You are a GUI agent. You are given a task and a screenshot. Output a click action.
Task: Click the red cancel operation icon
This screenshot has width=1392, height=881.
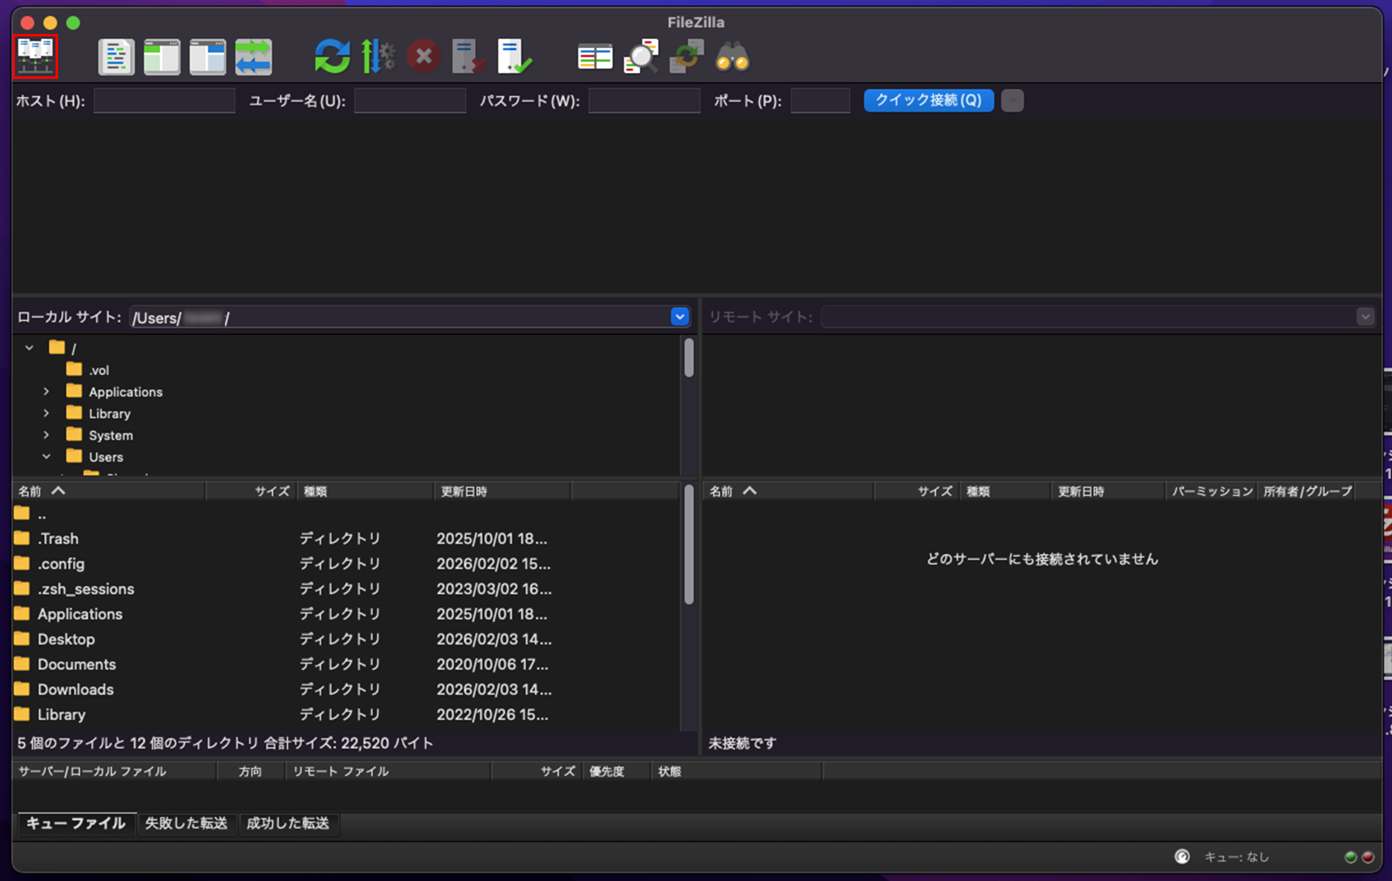coord(423,57)
